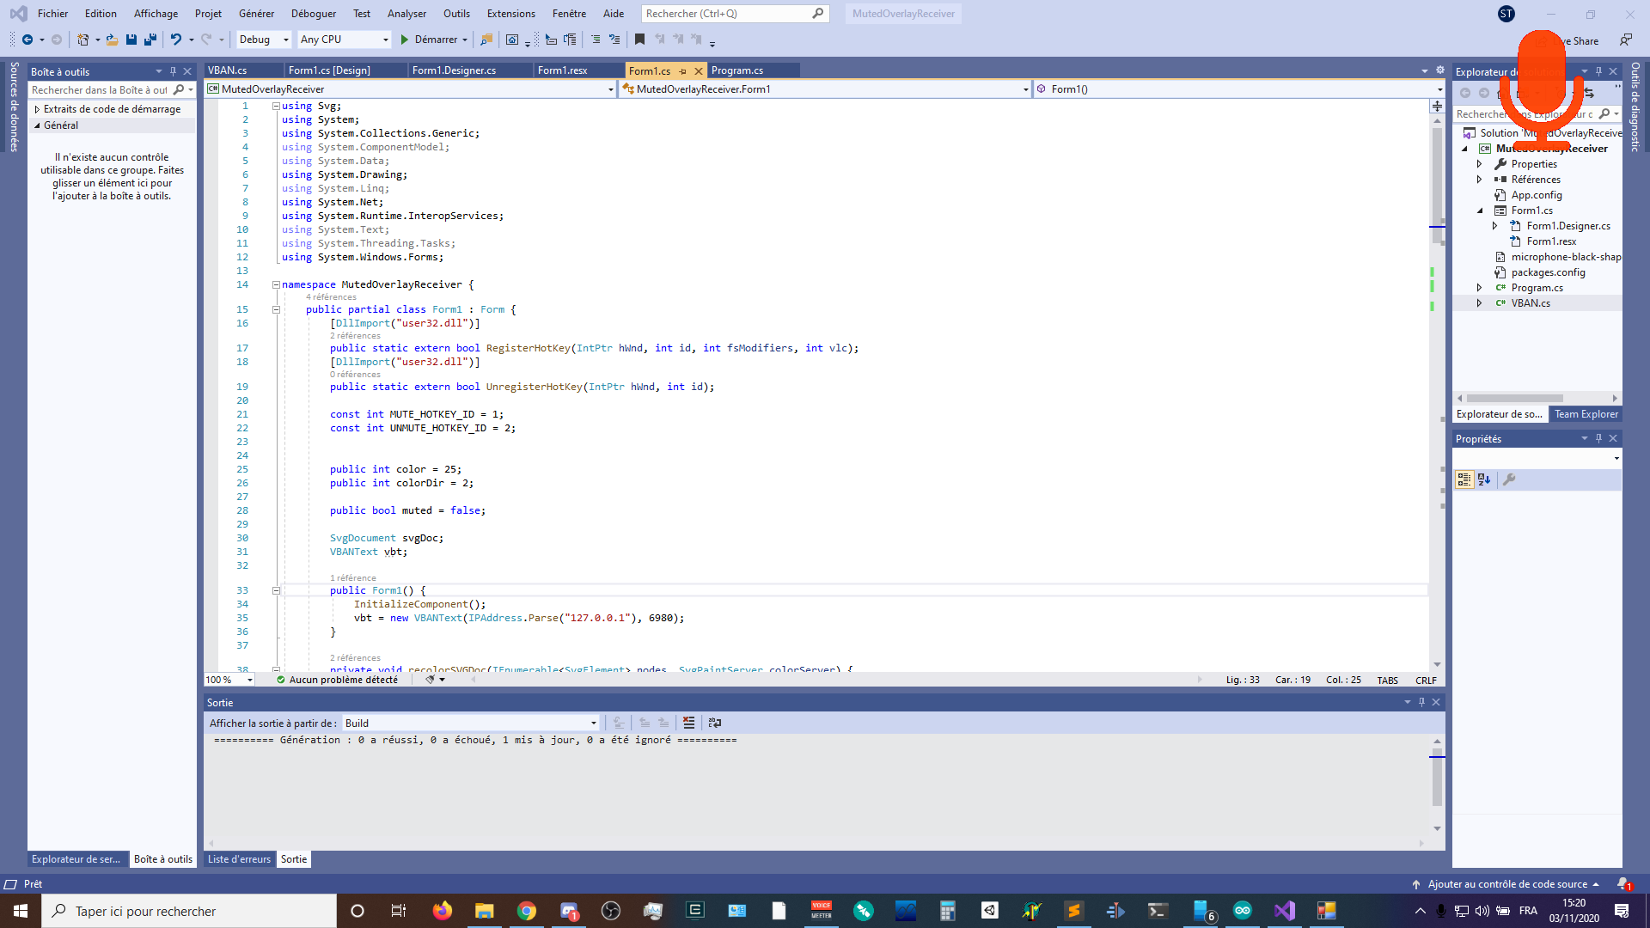Click the Save floppy disk icon
Viewport: 1650px width, 928px height.
point(131,40)
